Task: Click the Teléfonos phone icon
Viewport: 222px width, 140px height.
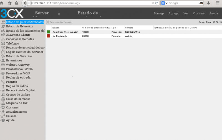Action: [3, 43]
